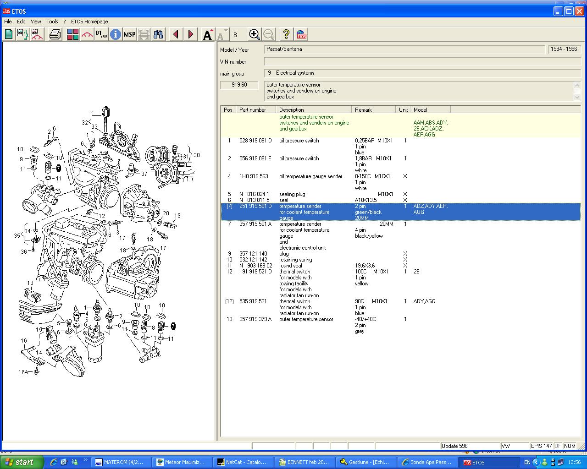Select highlighted row 251 919 501 D
Image resolution: width=587 pixels, height=469 pixels.
[x=401, y=212]
